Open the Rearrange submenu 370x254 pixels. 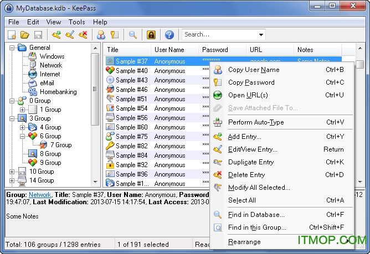tap(282, 242)
